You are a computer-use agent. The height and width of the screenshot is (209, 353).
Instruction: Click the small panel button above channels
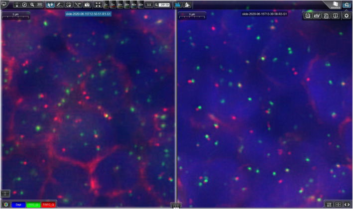pos(5,194)
